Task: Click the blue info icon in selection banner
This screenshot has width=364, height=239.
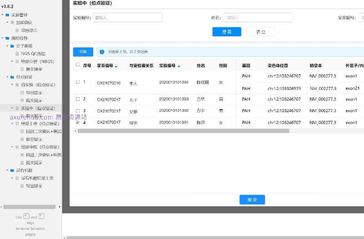Action: pos(102,52)
